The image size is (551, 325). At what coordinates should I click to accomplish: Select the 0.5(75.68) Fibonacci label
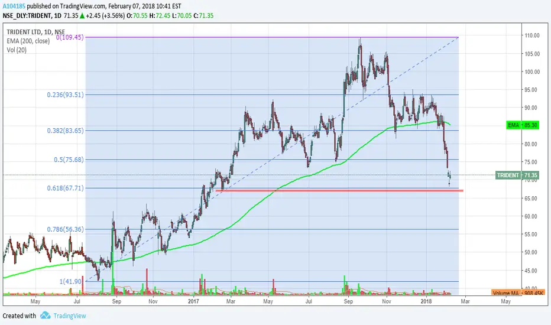click(x=69, y=160)
